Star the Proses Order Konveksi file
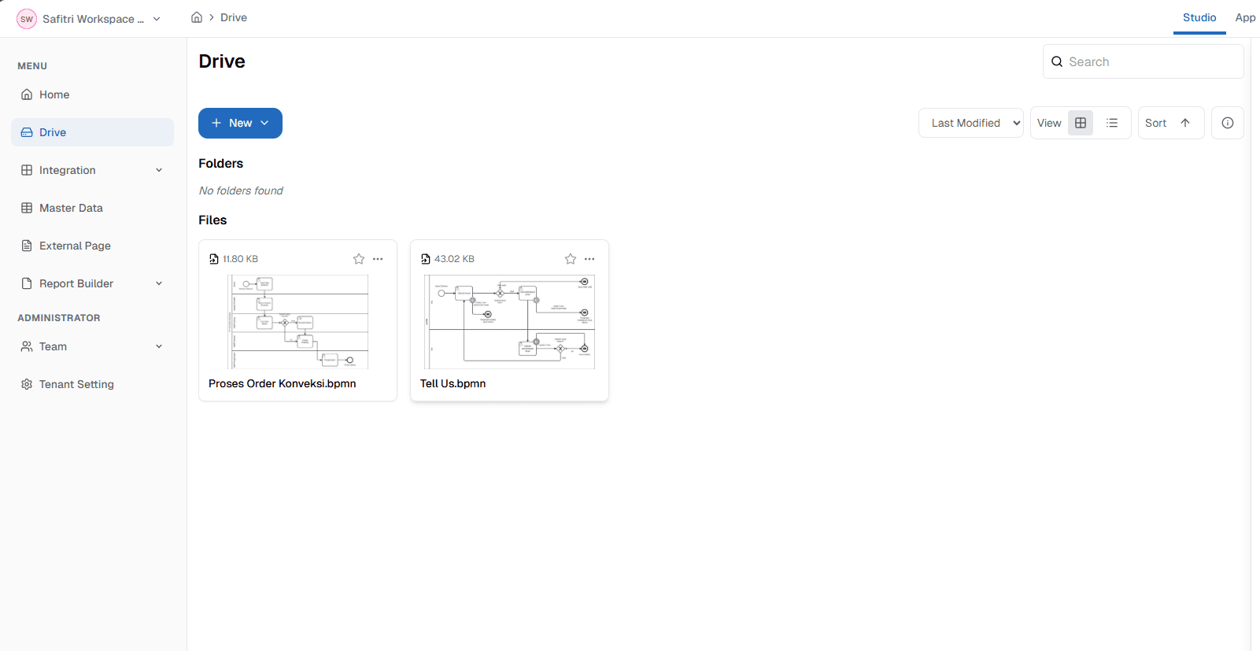This screenshot has height=651, width=1260. pos(359,259)
